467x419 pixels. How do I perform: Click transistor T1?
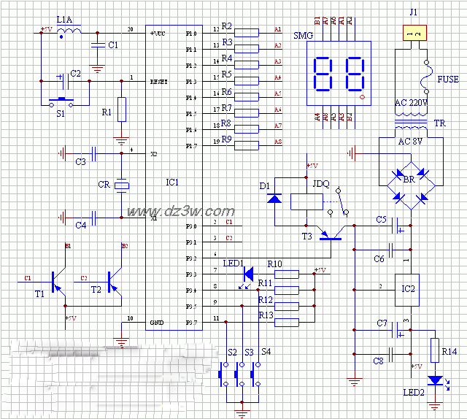click(55, 281)
